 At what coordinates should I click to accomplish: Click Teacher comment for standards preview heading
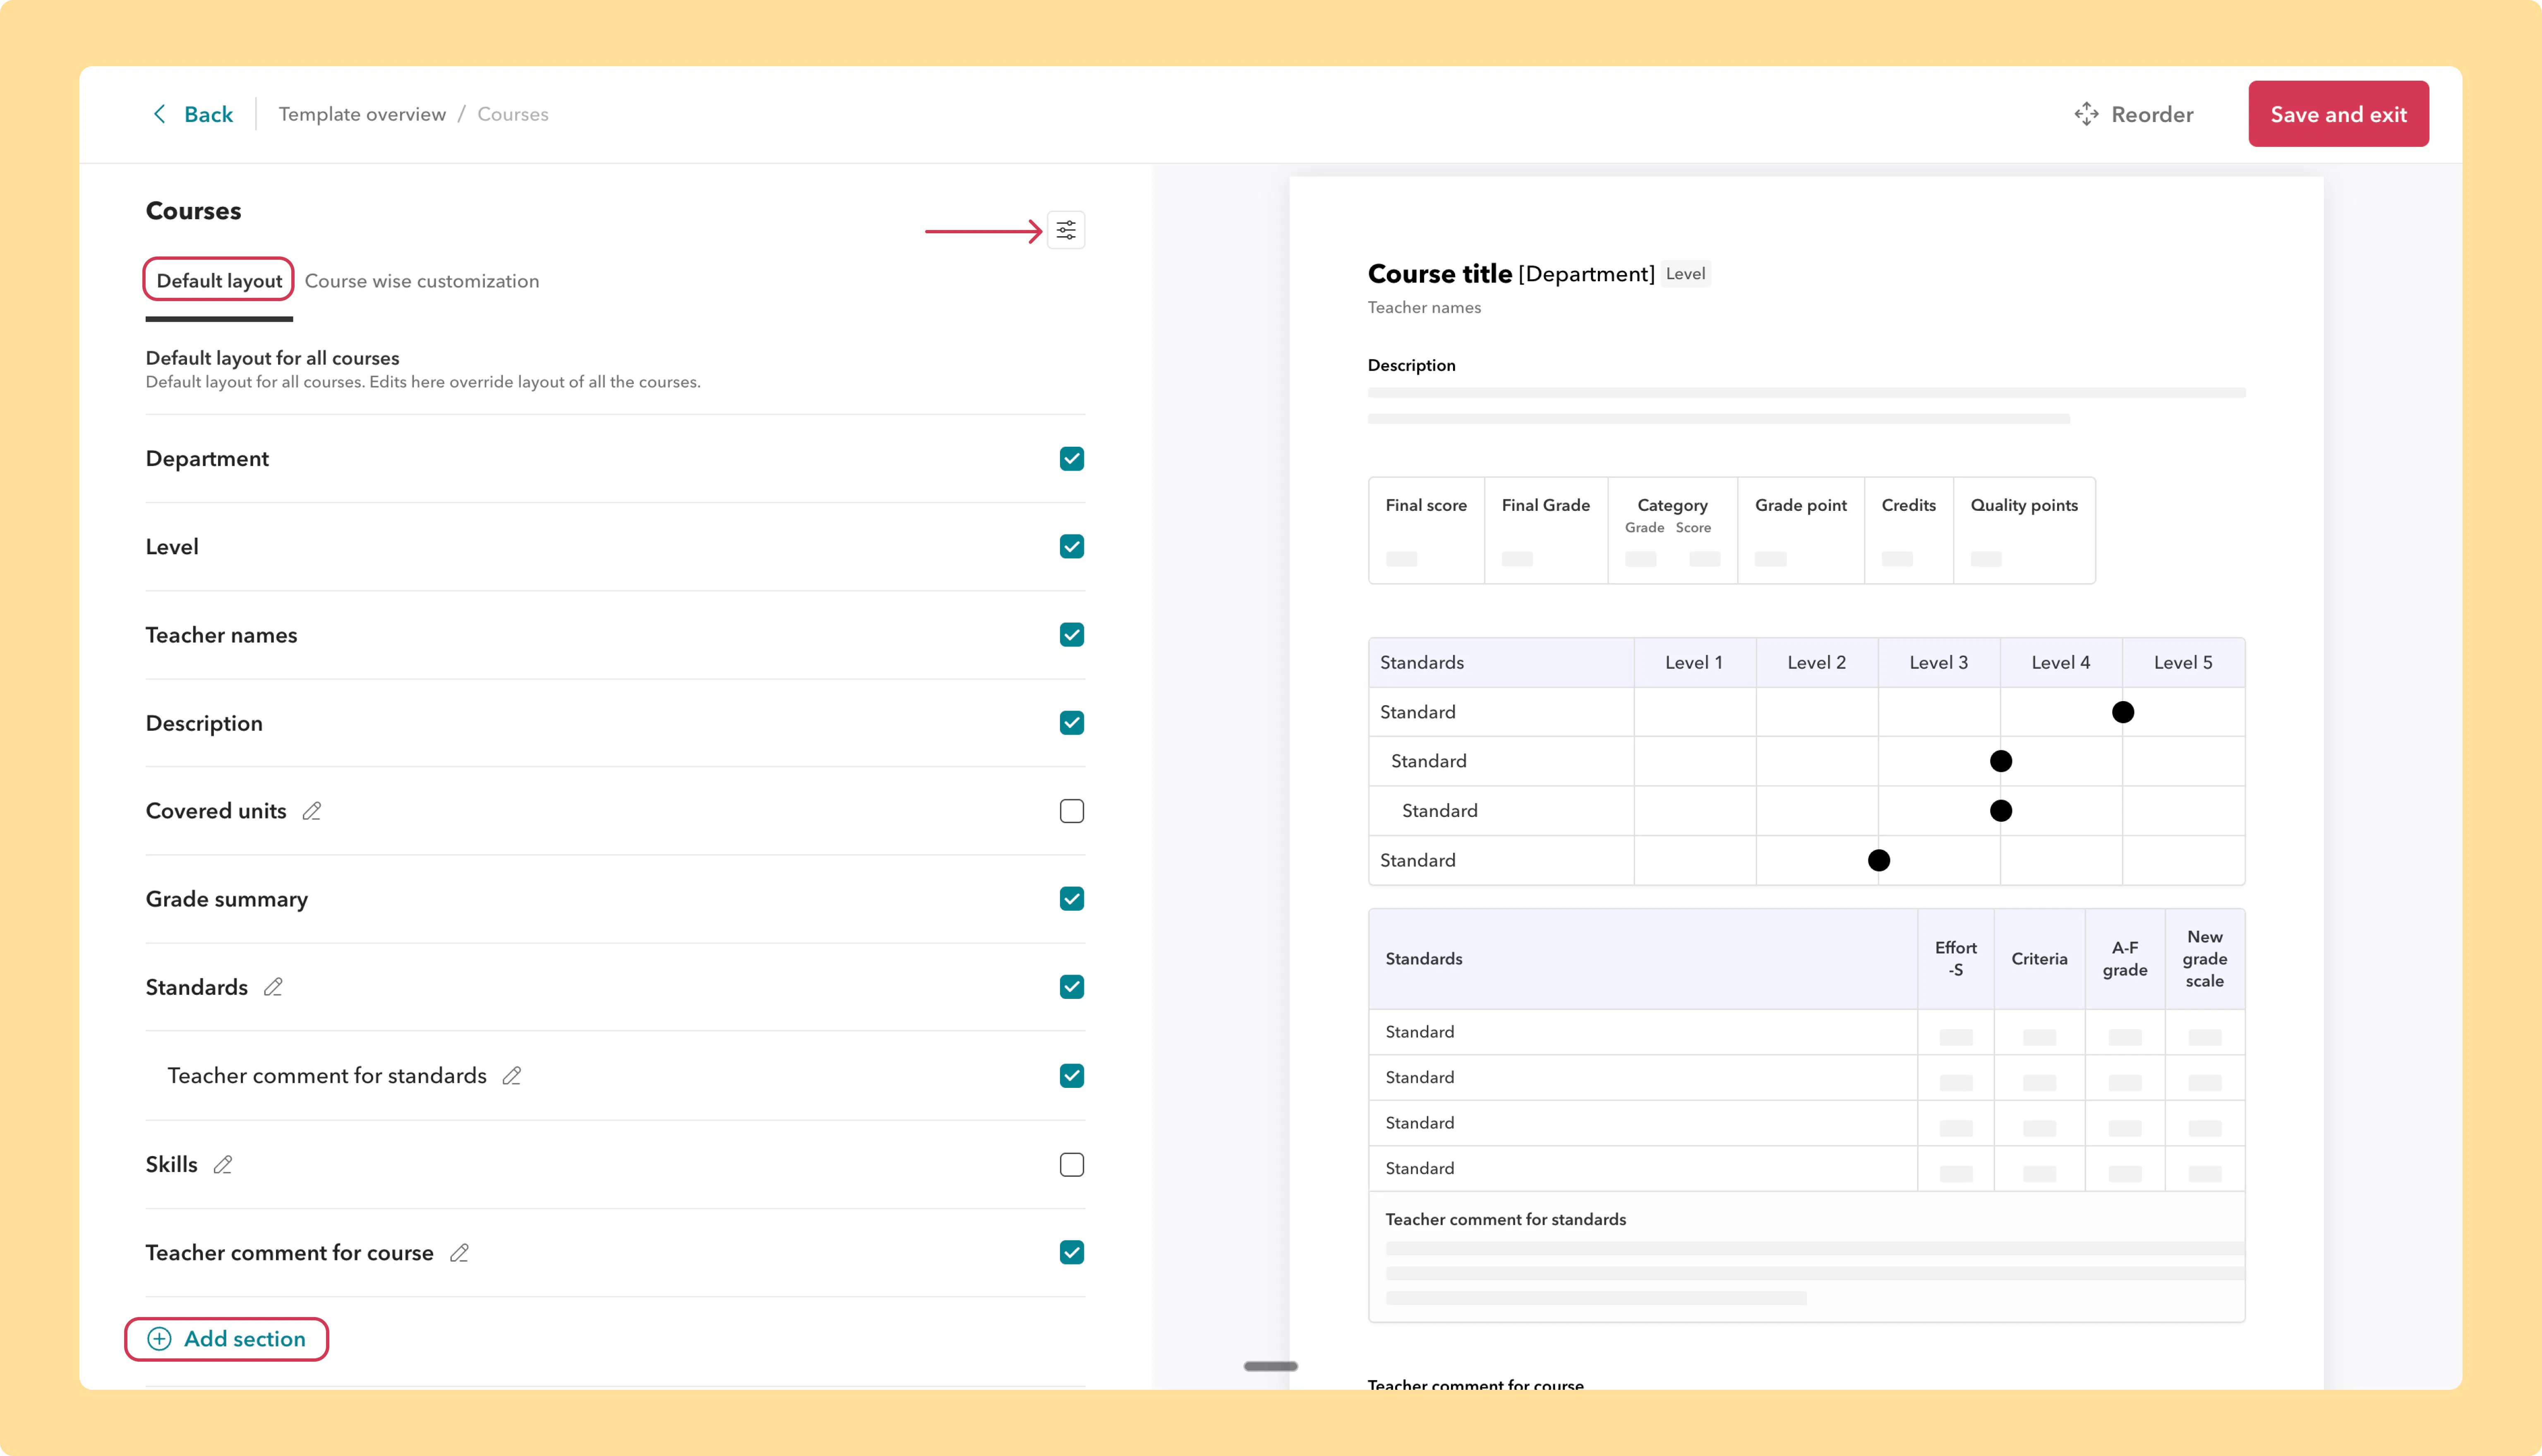(x=1505, y=1219)
